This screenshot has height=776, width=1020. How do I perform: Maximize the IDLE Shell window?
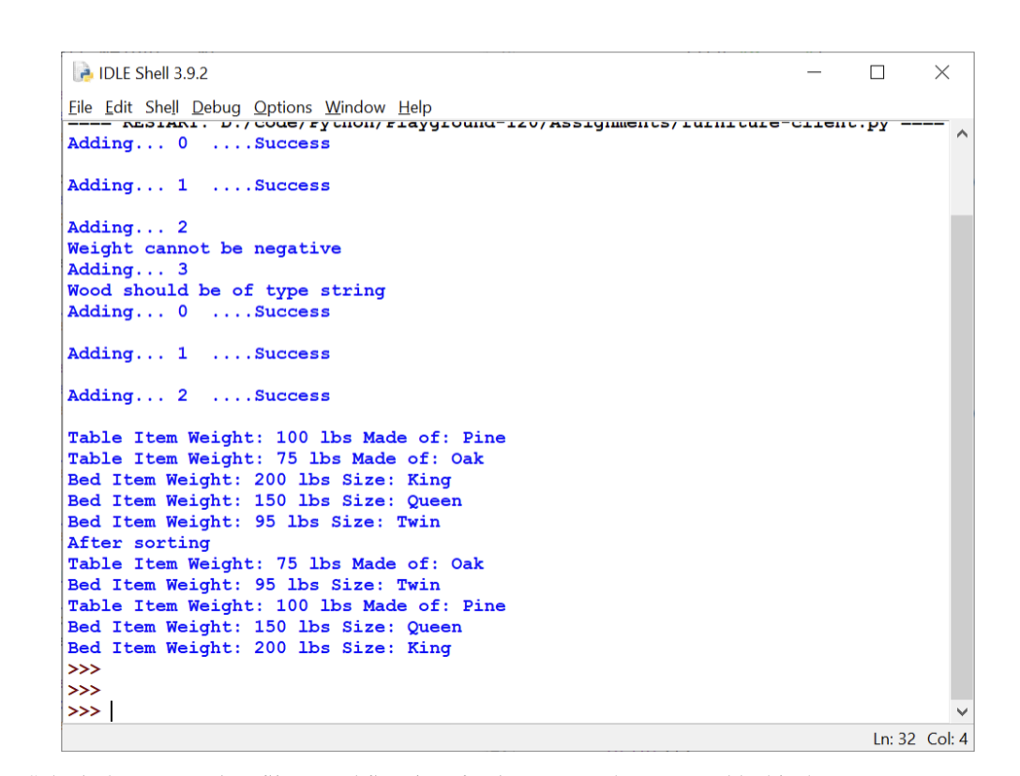[x=877, y=72]
